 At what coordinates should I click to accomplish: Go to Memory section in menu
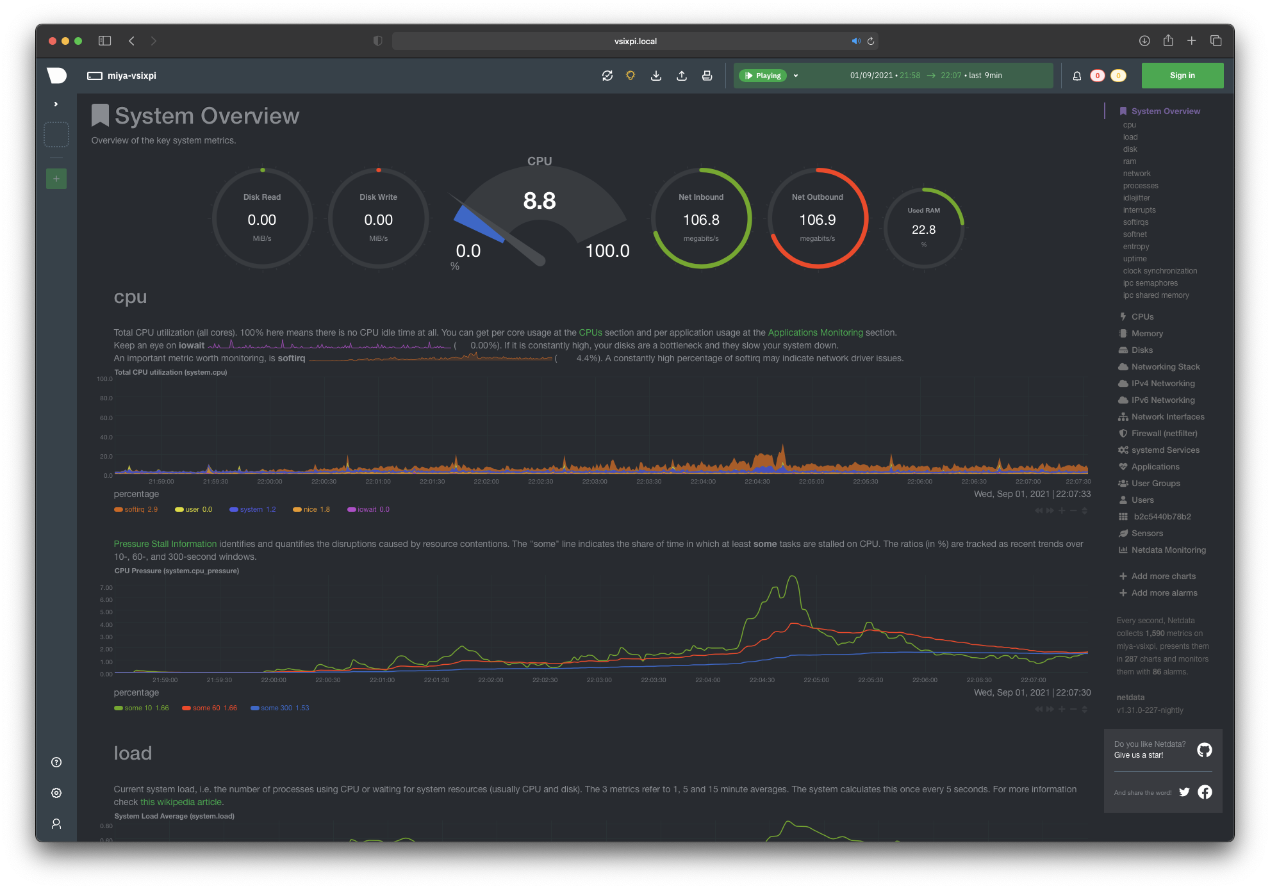pos(1146,334)
